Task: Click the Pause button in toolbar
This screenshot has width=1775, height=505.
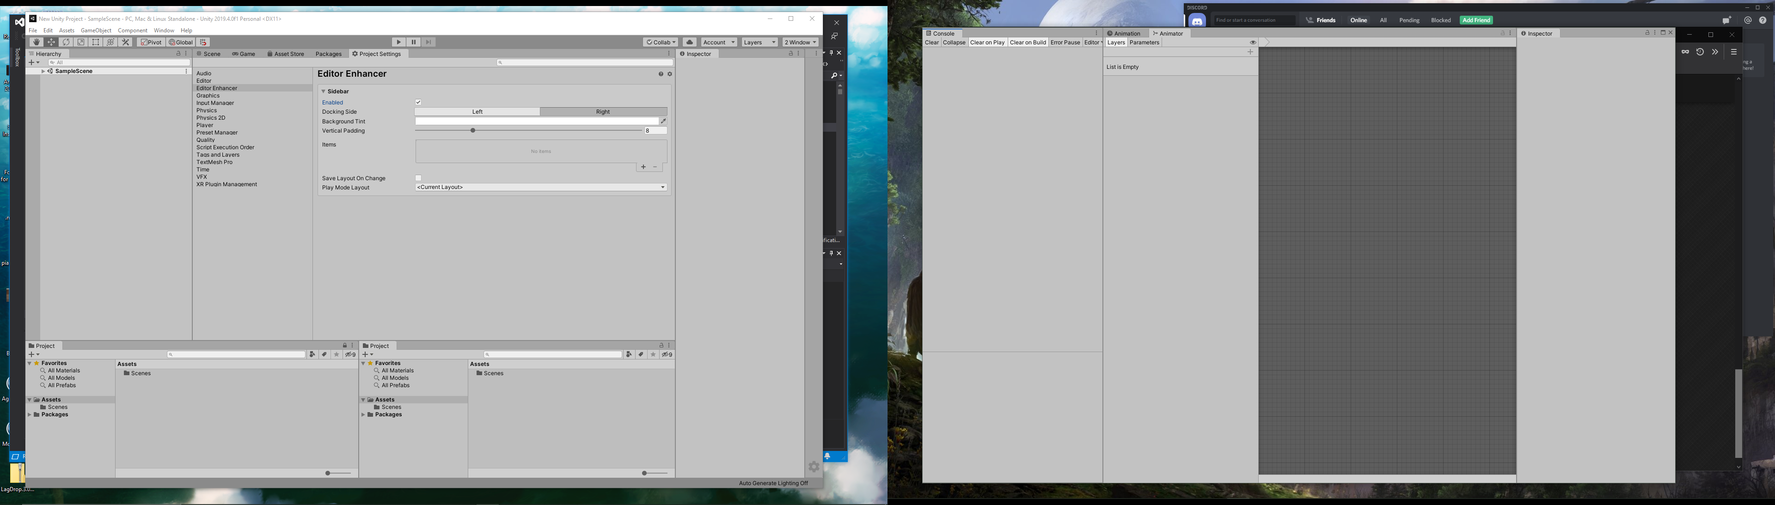Action: click(x=413, y=42)
